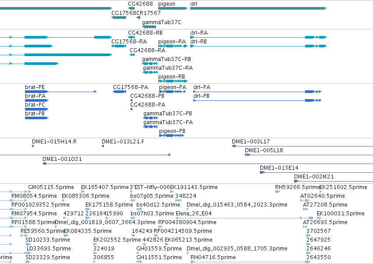Viewport: 373px width, 264px height.
Task: Click transcript pigeon-RB
Action: [171, 77]
